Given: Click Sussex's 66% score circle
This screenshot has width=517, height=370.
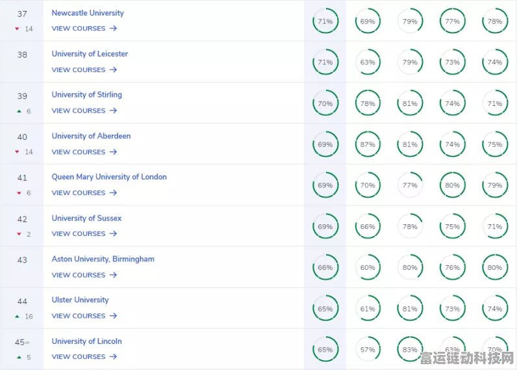Looking at the screenshot, I should [x=368, y=226].
